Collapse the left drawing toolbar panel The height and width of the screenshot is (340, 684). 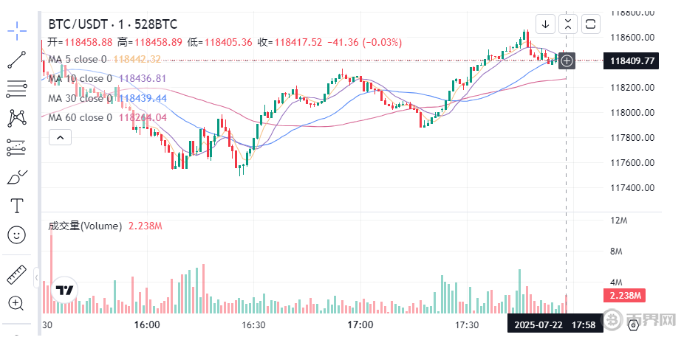(x=36, y=277)
